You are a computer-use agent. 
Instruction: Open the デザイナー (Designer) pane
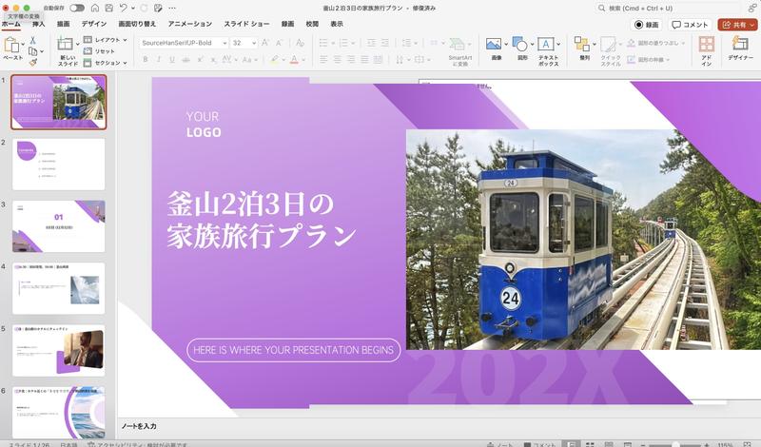pos(740,46)
